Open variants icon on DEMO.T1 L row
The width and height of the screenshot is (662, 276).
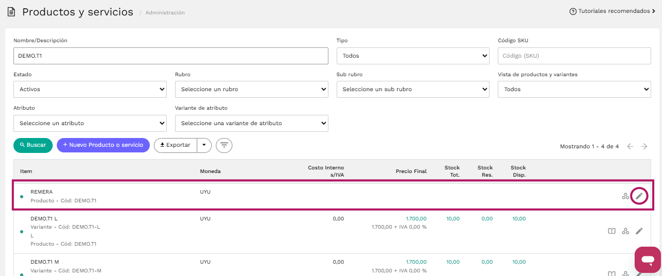click(x=625, y=231)
